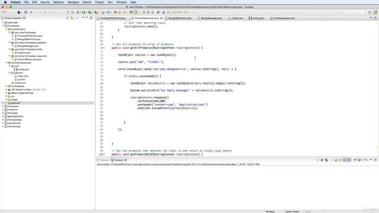Open the Run menu

(110, 2)
